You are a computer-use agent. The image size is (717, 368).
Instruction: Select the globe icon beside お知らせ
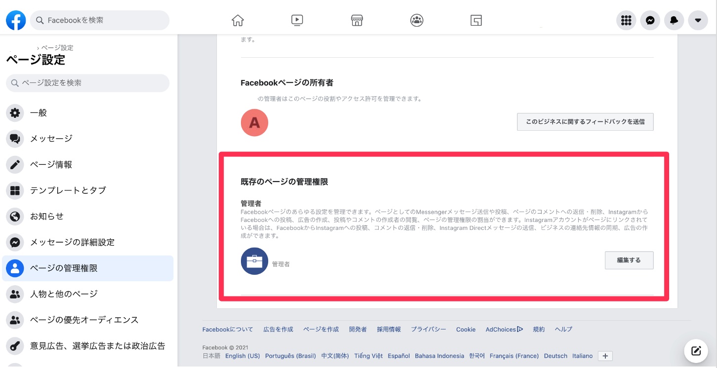tap(15, 217)
